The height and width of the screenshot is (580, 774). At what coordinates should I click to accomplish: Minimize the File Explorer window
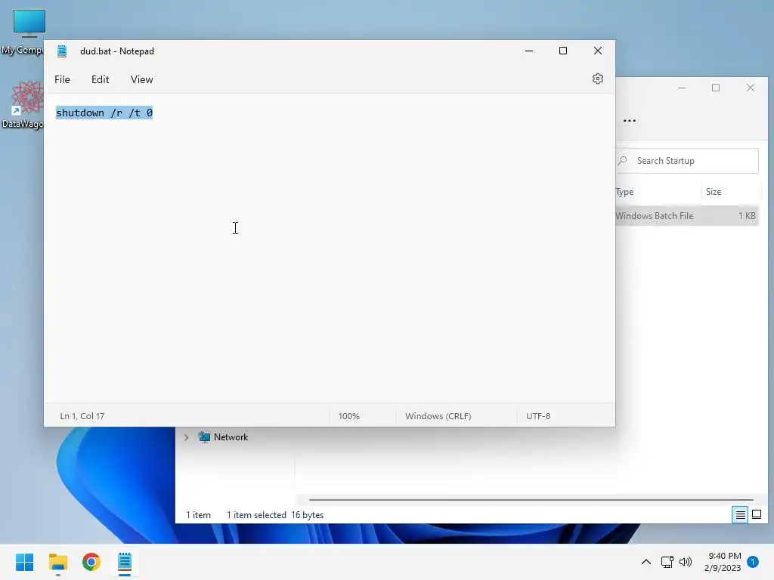tap(682, 88)
